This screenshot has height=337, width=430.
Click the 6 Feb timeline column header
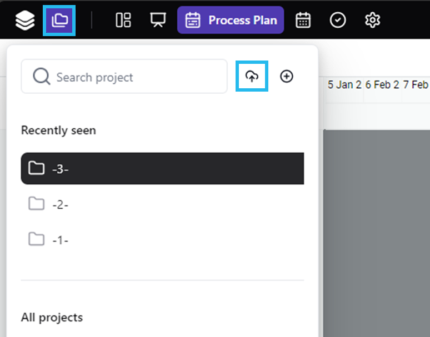382,84
